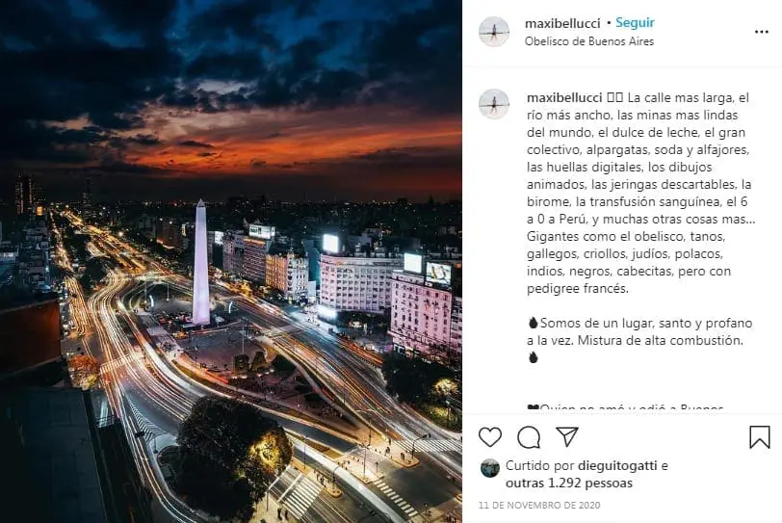
Task: Click the caption text beginning La calle mas larga
Action: pyautogui.click(x=640, y=193)
